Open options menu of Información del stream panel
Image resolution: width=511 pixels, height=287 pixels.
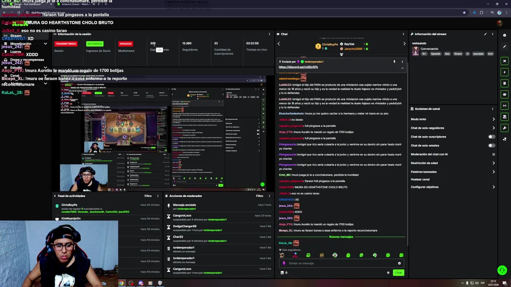[492, 34]
